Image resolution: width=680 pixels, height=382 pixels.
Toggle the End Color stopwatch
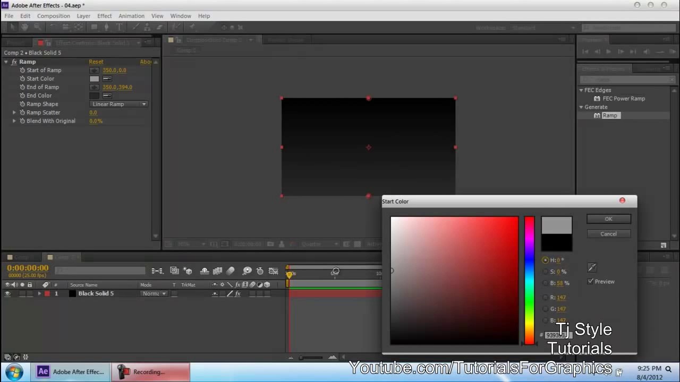pos(22,95)
